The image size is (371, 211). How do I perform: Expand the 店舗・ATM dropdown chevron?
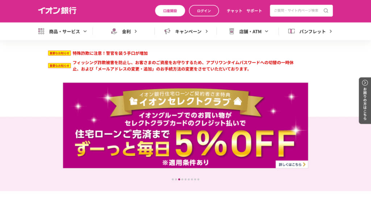pos(266,31)
